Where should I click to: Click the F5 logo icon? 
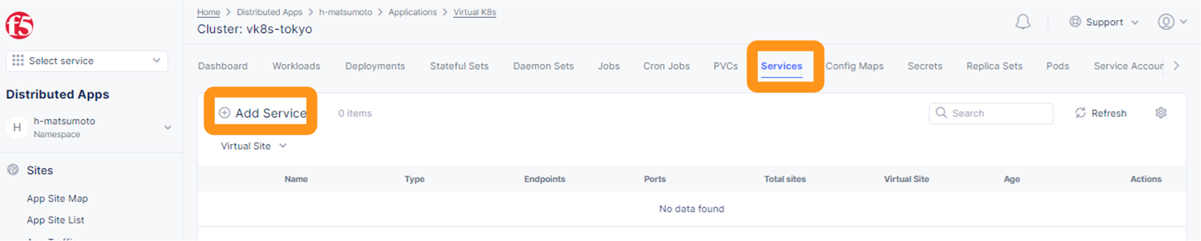click(19, 25)
